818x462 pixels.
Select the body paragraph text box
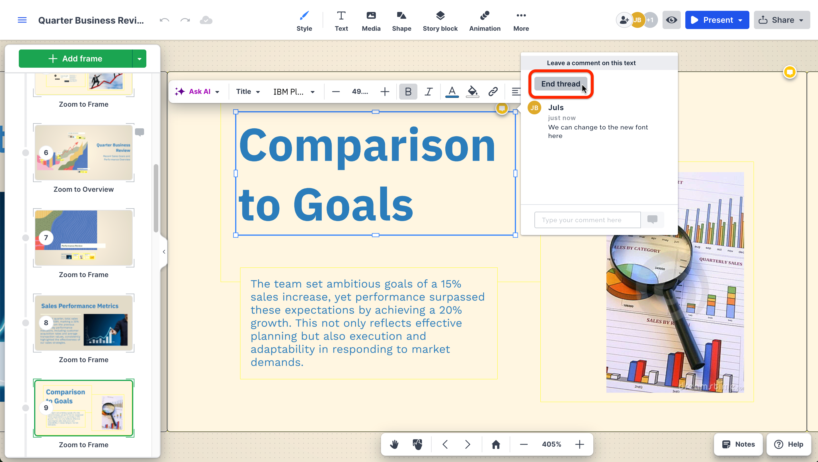click(x=369, y=323)
